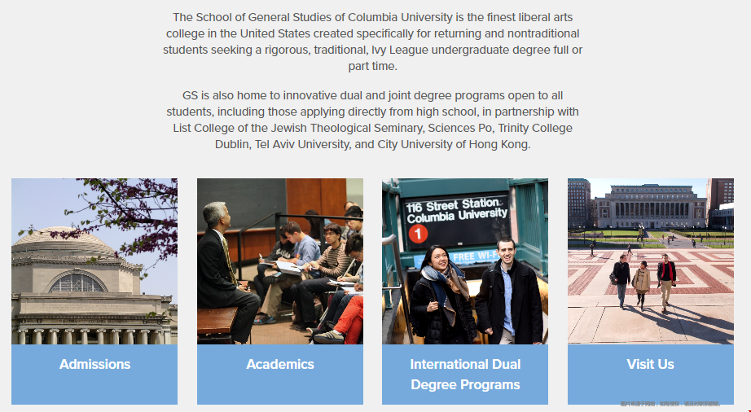Viewport: 751px width, 412px height.
Task: Go to International Dual Degree Programs
Action: click(x=465, y=375)
